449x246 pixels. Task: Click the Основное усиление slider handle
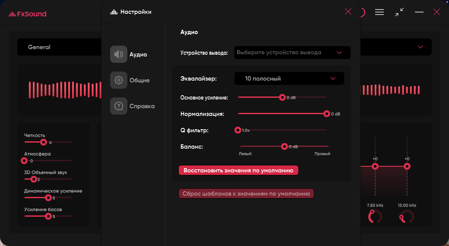(282, 97)
